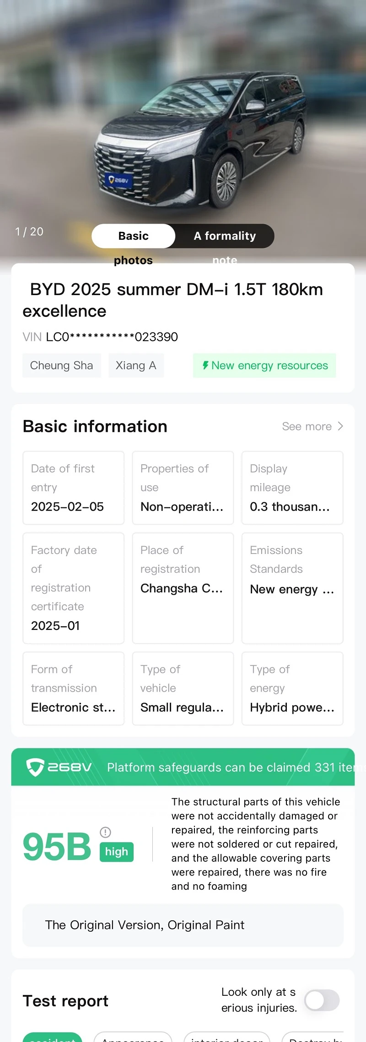This screenshot has width=366, height=1042.
Task: Switch to Basic photos tab
Action: coord(133,236)
